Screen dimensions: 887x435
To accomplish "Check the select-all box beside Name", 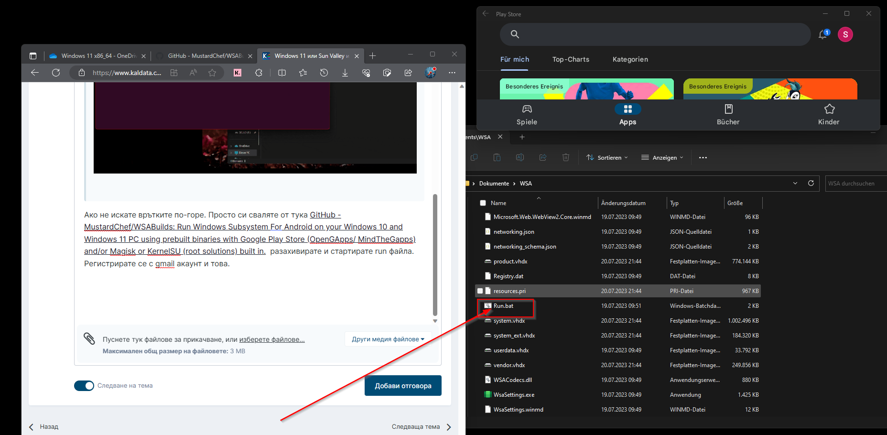I will coord(483,203).
